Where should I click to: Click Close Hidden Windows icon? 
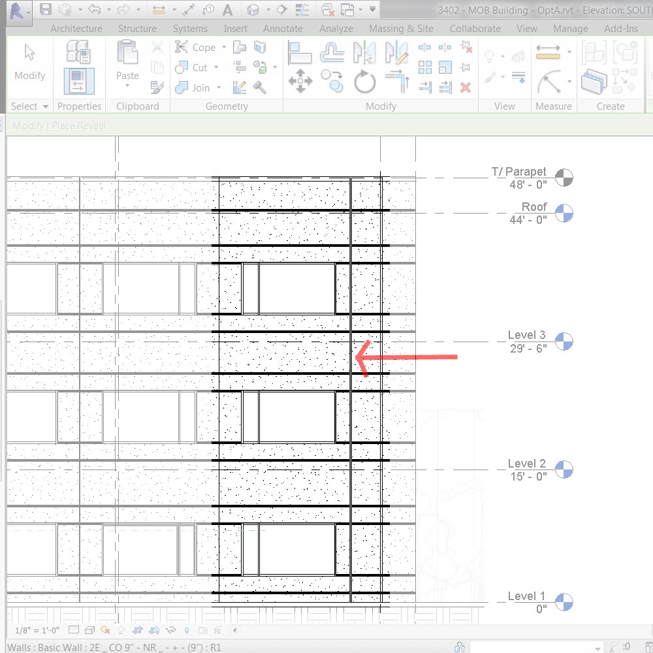328,10
